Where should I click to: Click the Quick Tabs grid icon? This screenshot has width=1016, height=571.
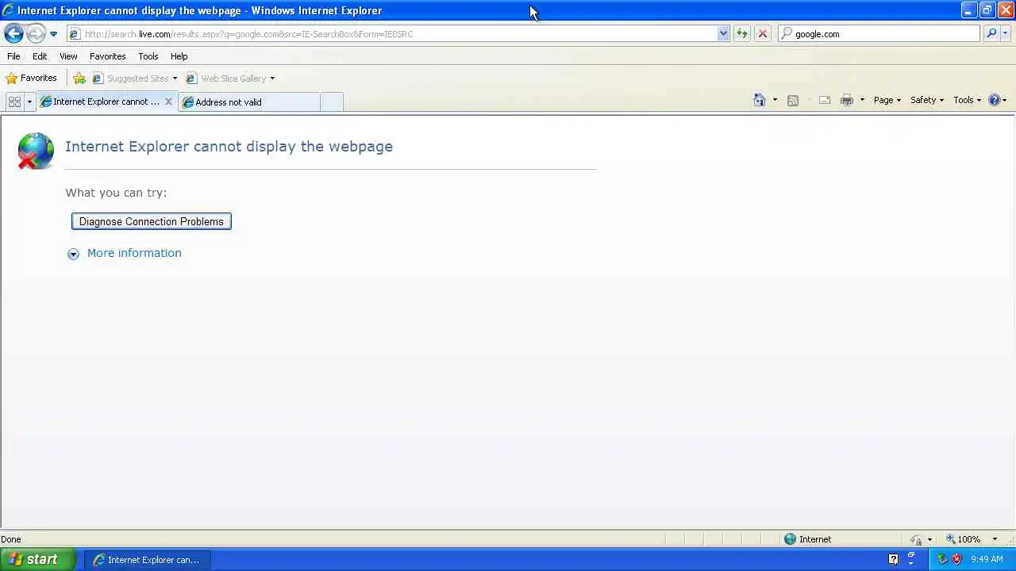[14, 102]
